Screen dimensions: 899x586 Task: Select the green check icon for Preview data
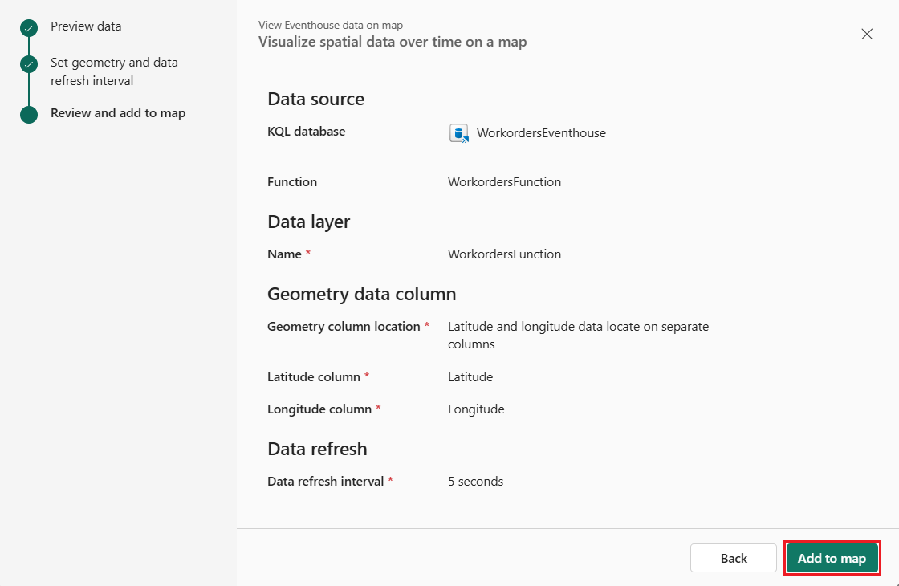point(28,26)
